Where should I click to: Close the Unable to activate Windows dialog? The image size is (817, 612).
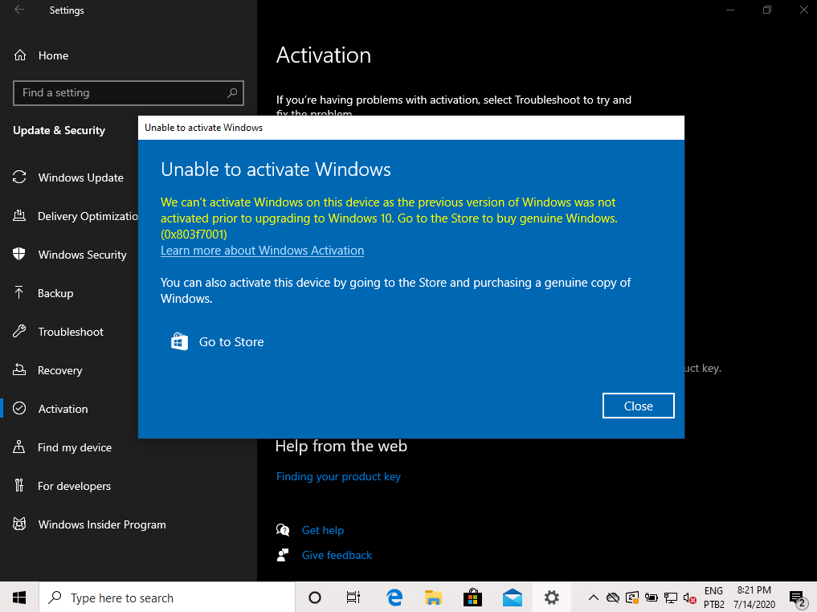(x=639, y=406)
